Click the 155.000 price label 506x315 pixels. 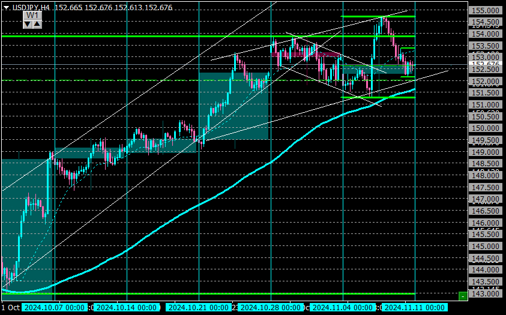click(486, 11)
